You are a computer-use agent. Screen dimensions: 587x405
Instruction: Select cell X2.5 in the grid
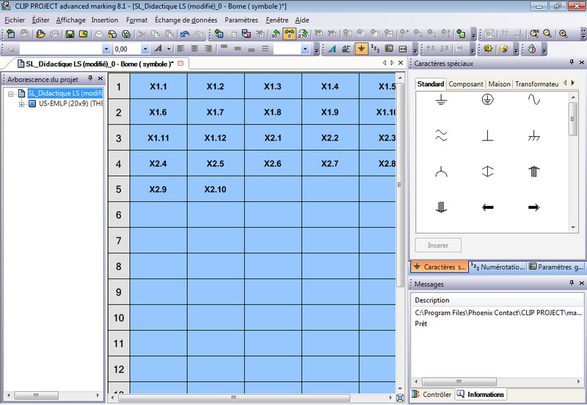[x=215, y=163]
